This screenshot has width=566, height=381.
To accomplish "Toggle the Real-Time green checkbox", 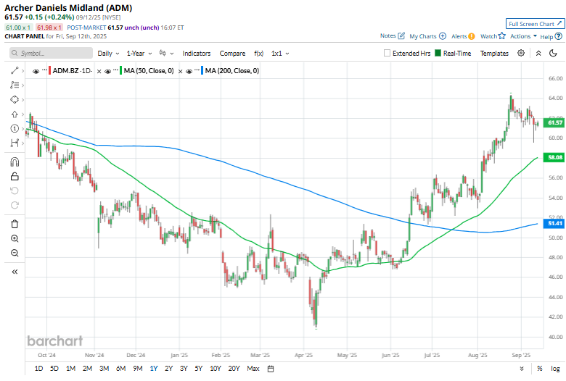I will [x=438, y=53].
